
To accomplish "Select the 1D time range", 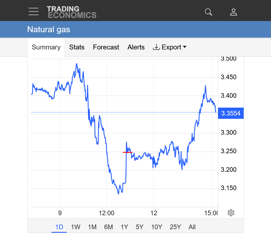I will point(59,227).
